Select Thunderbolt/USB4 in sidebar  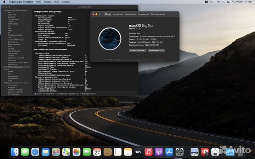coord(15,35)
